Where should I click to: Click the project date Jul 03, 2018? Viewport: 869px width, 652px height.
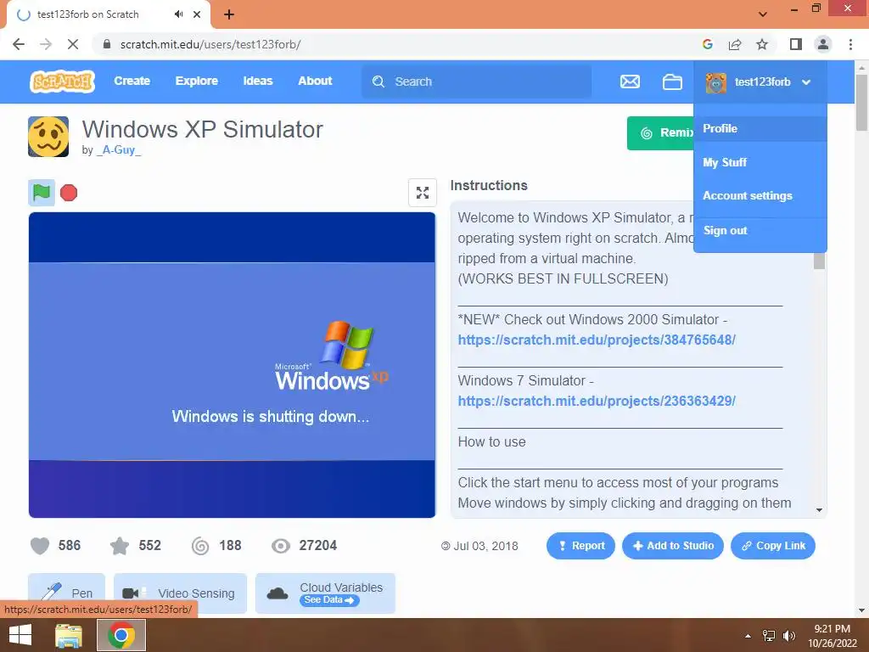(486, 546)
